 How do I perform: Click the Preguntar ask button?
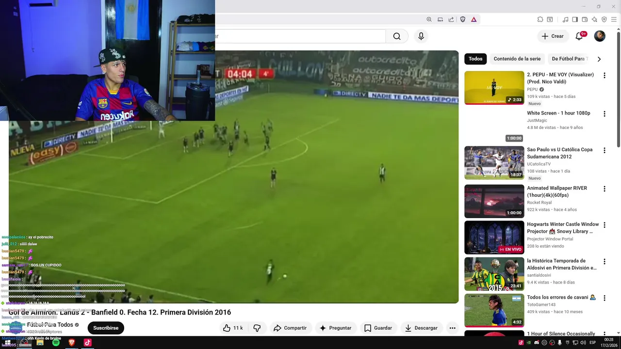point(335,328)
